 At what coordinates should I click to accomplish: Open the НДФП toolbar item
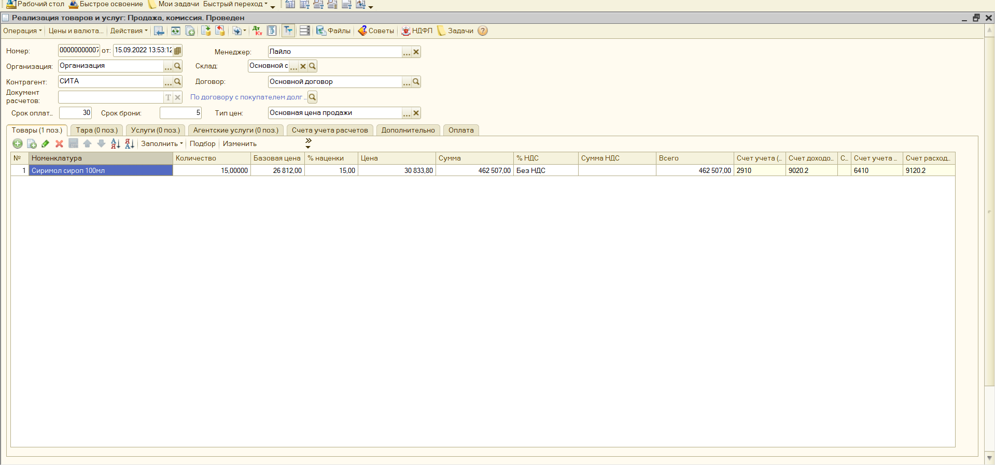pos(417,31)
